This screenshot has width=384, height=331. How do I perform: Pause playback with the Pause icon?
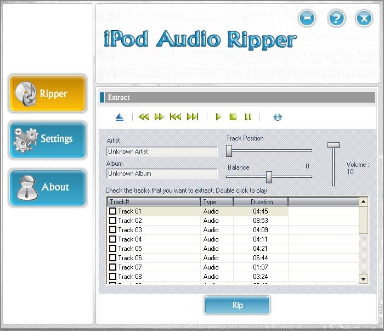(x=248, y=117)
